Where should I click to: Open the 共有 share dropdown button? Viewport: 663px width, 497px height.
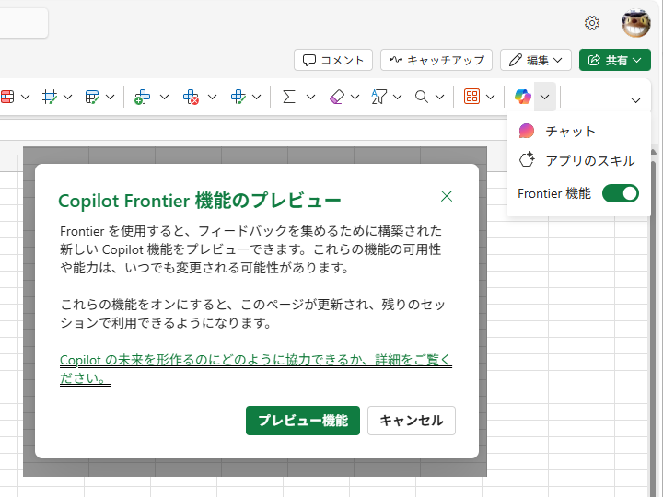[x=615, y=60]
